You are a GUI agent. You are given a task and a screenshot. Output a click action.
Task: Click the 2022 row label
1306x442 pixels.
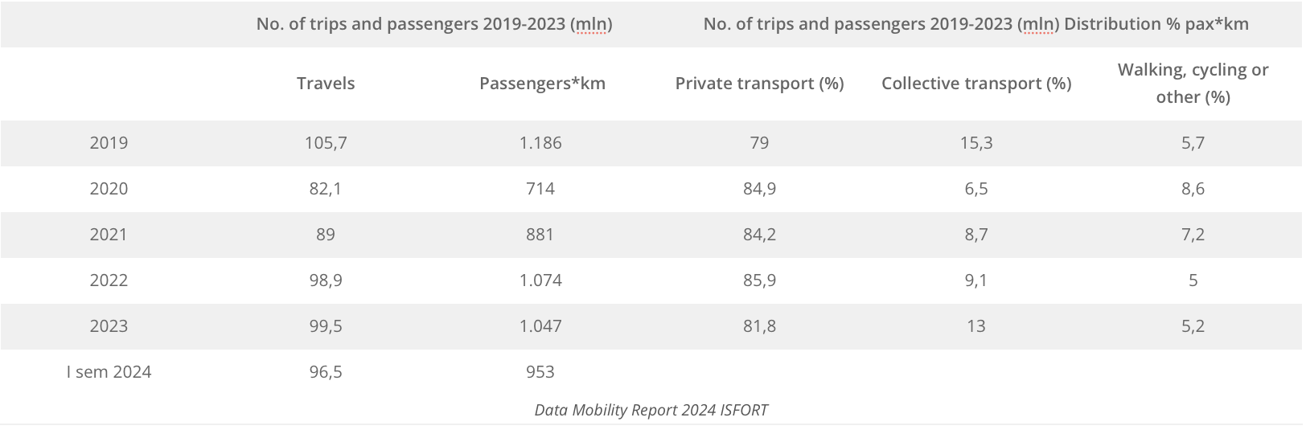(x=109, y=280)
